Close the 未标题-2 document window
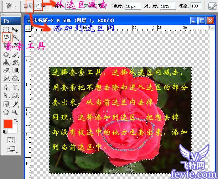218x179 pixels. pyautogui.click(x=210, y=21)
